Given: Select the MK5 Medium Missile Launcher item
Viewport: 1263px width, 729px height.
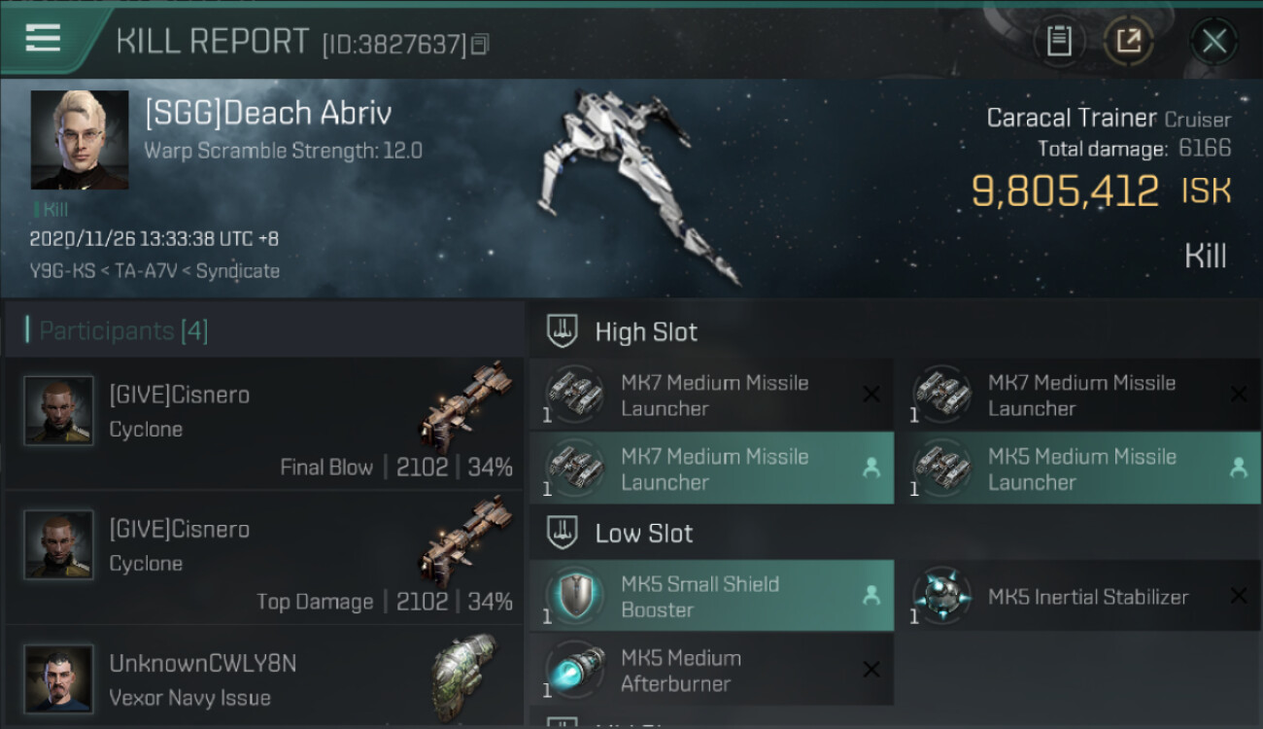Looking at the screenshot, I should [x=1080, y=469].
